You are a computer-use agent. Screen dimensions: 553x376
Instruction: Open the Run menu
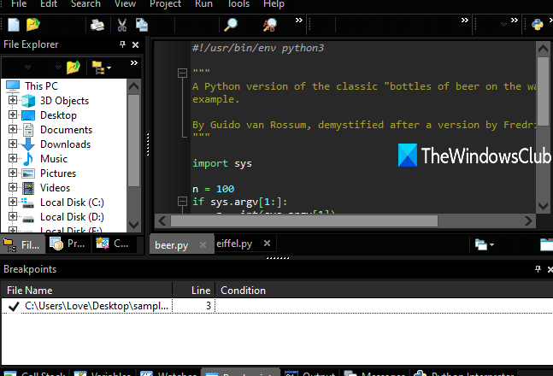(203, 4)
